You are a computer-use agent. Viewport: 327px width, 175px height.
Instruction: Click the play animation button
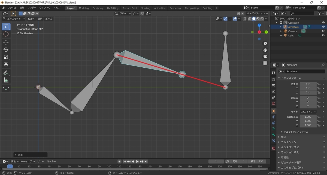[x=138, y=161]
